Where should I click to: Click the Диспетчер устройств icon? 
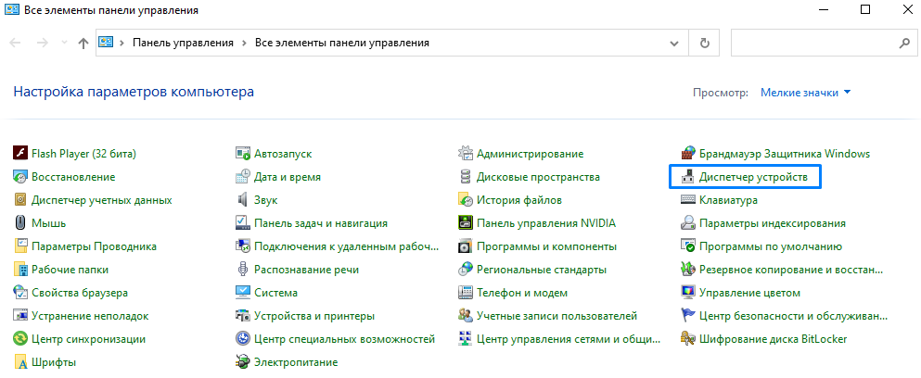coord(688,177)
